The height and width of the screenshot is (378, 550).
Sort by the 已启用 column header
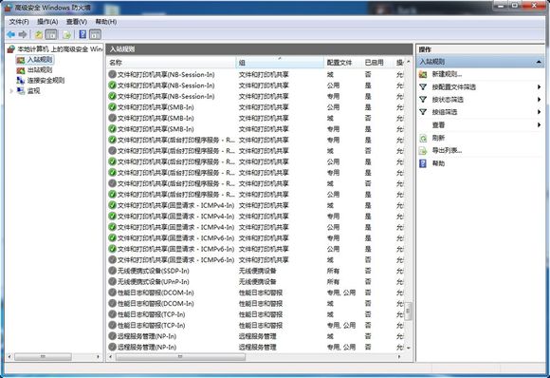[377, 63]
